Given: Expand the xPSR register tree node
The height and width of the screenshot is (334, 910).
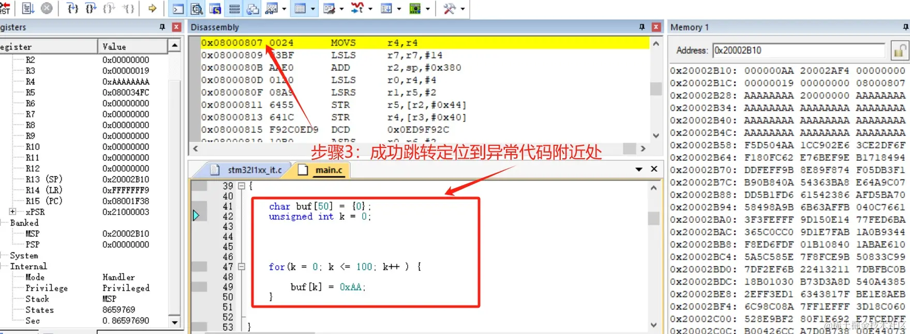Looking at the screenshot, I should pos(13,211).
